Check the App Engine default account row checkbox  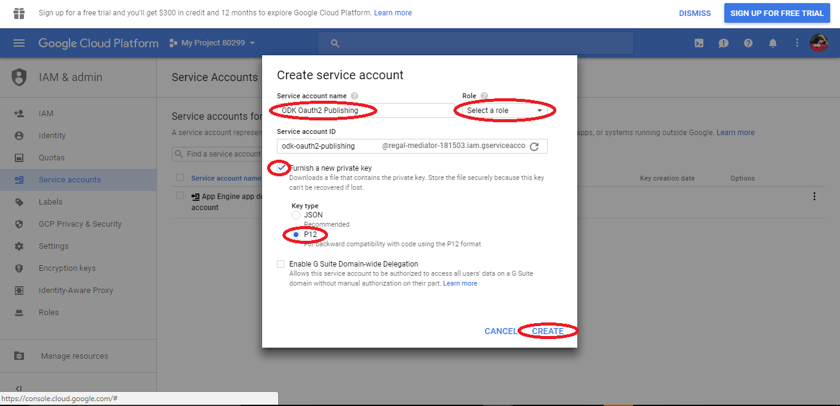coord(180,195)
